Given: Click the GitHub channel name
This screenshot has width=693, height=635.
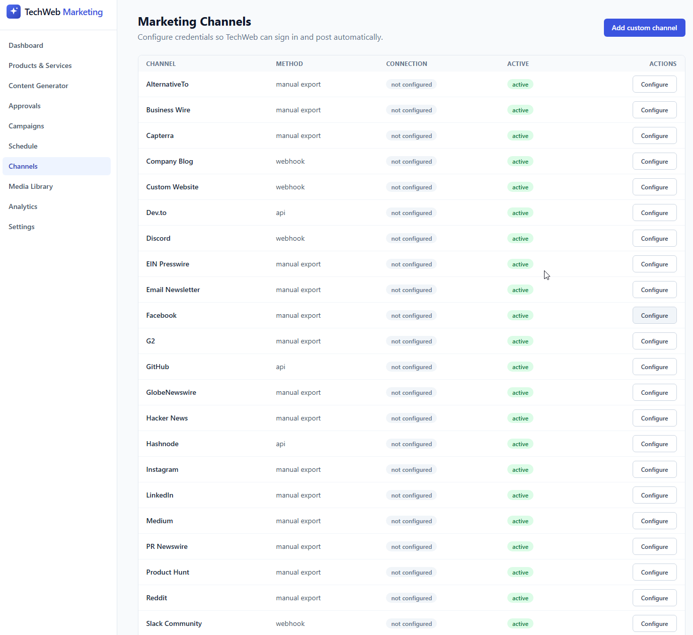Looking at the screenshot, I should pos(158,367).
